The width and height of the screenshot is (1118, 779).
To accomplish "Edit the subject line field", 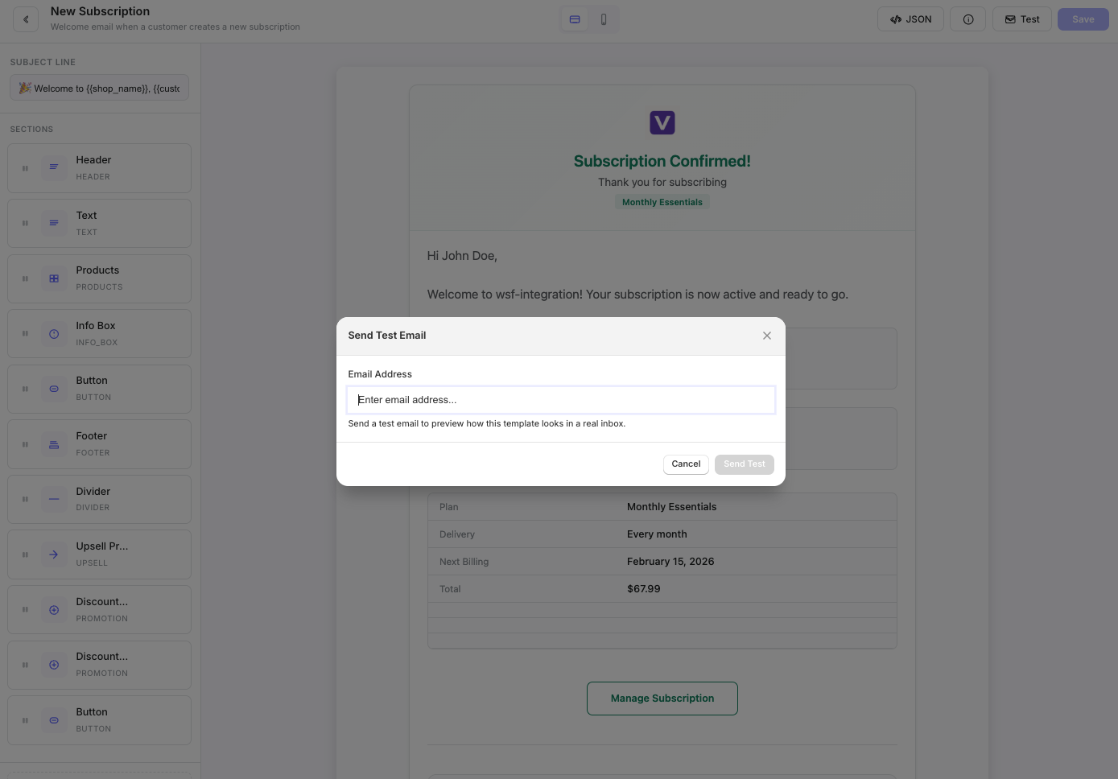I will [100, 89].
